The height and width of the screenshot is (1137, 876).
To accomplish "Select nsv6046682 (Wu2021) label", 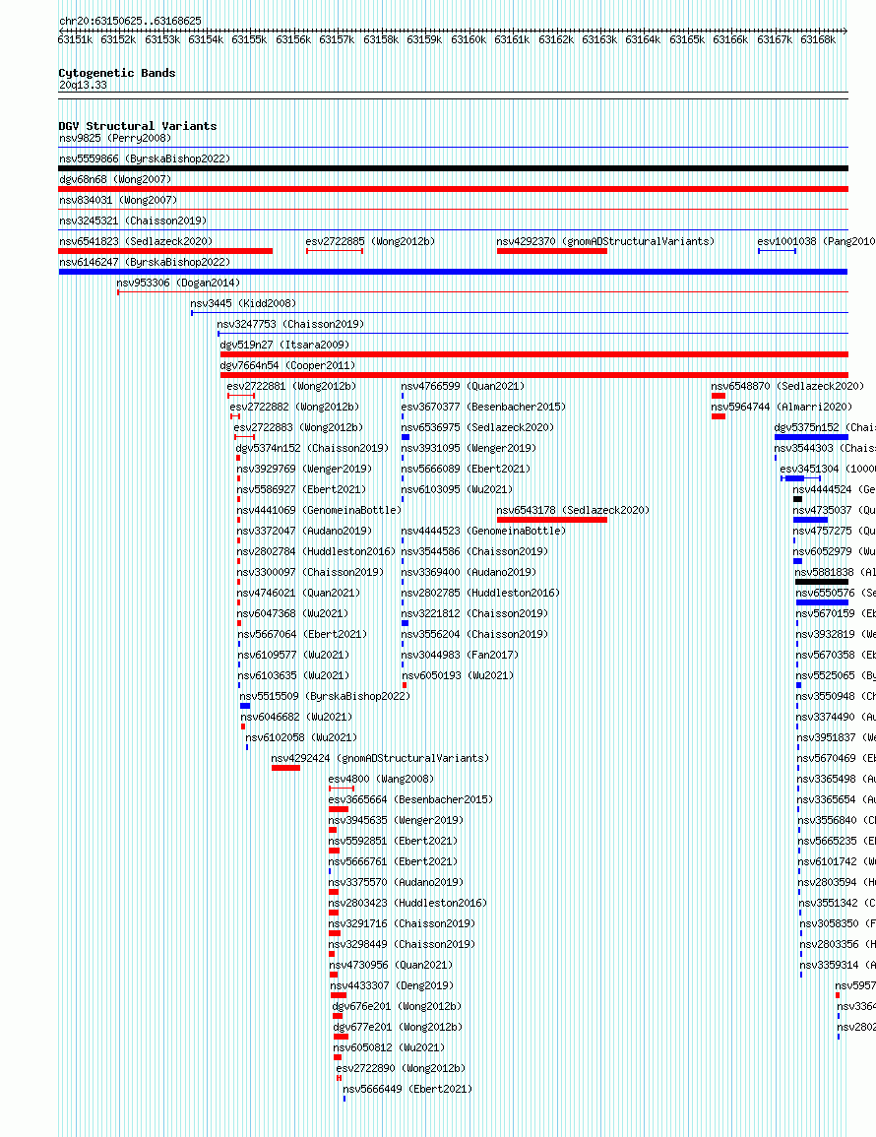I will pyautogui.click(x=296, y=717).
